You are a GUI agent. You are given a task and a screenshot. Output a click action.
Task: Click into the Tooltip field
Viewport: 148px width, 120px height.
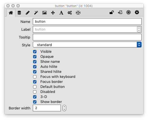pos(87,37)
